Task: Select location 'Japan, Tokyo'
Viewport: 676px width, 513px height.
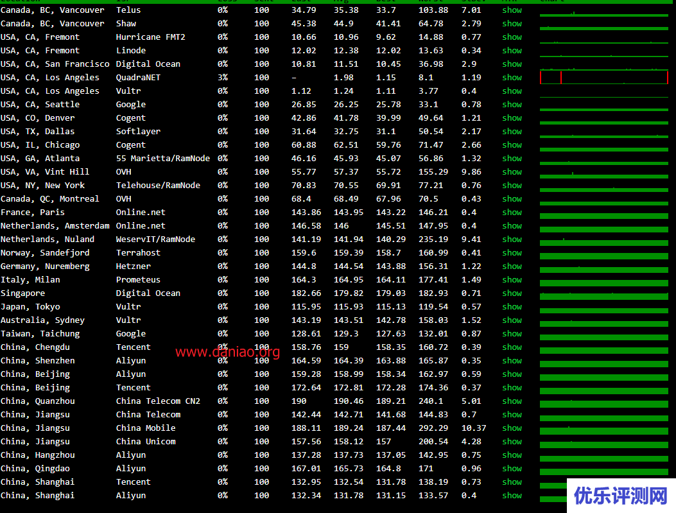Action: coord(31,307)
